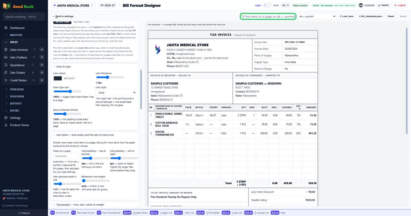Image resolution: width=411 pixels, height=216 pixels.
Task: Adjust Cell padding left & right slider
Action: click(x=124, y=158)
